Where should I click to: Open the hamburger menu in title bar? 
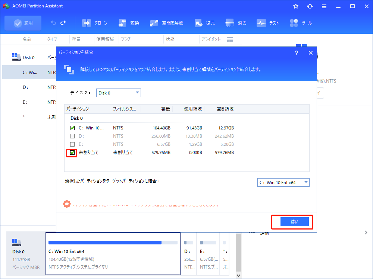324,6
